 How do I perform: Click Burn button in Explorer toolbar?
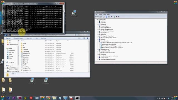coord(37,38)
